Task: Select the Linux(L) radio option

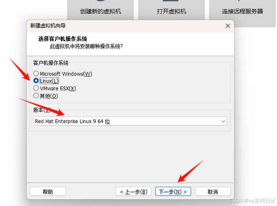Action: point(36,81)
